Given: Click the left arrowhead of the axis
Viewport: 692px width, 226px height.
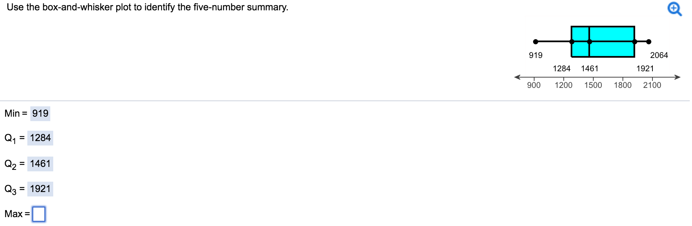Looking at the screenshot, I should coord(518,77).
